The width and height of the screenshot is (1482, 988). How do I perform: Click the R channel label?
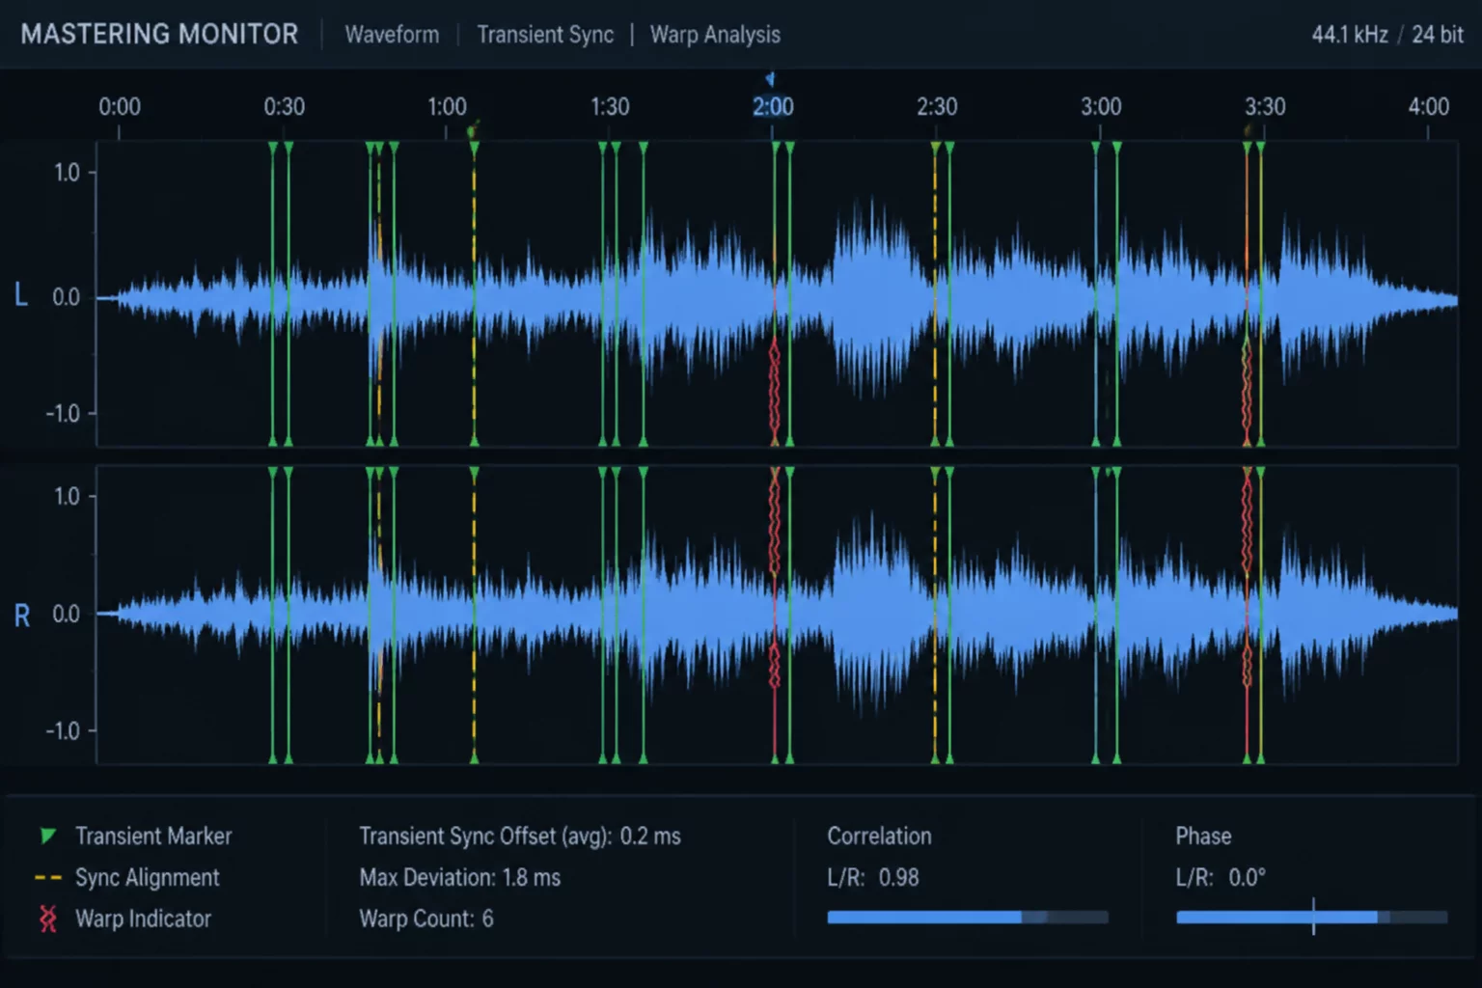point(22,615)
